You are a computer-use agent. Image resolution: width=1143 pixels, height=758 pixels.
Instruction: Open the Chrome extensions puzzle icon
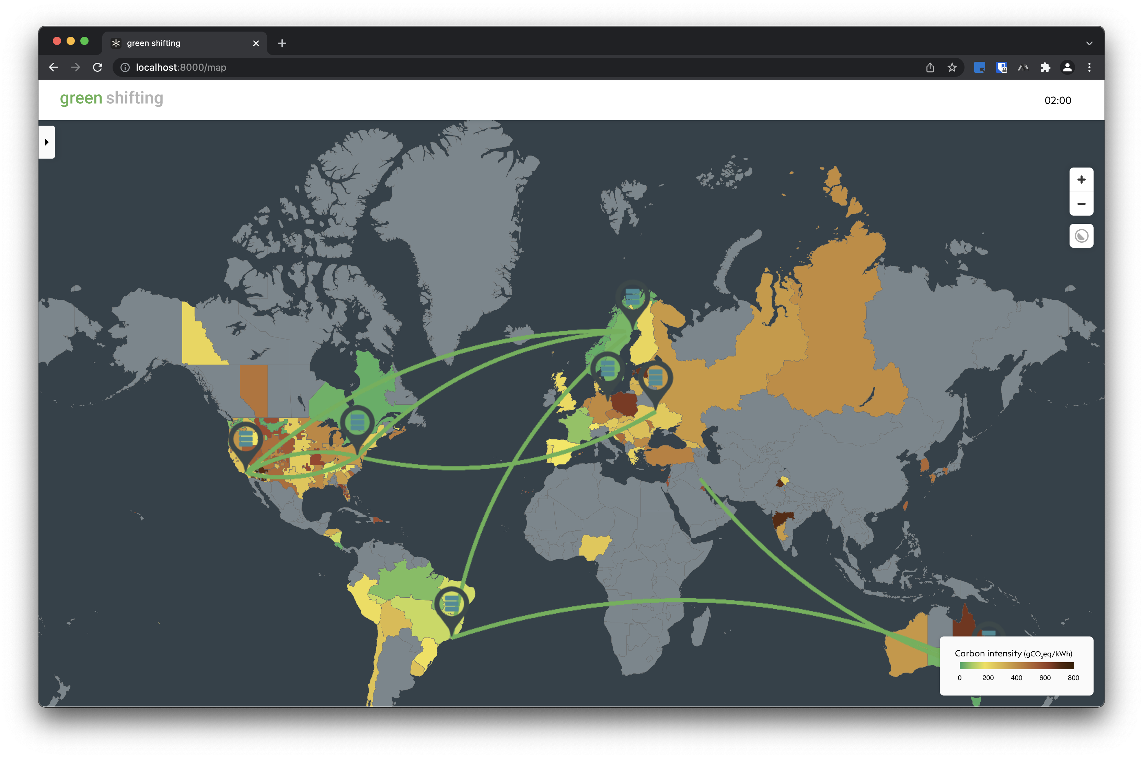pos(1045,68)
